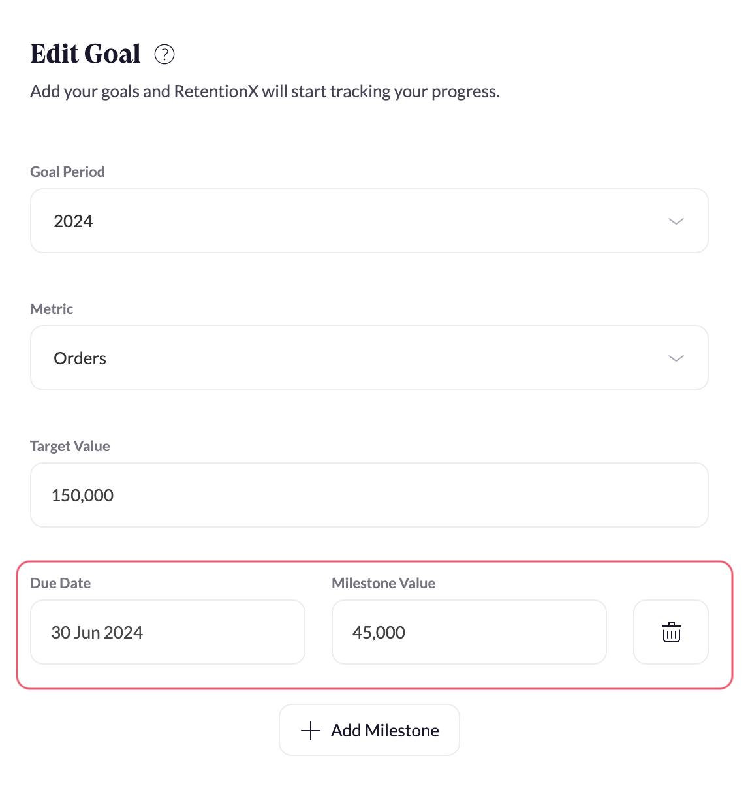Click the Edit Goal heading

[86, 54]
